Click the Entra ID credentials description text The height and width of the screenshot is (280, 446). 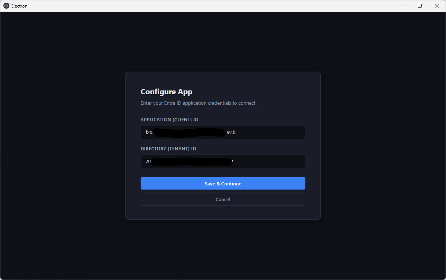point(198,103)
